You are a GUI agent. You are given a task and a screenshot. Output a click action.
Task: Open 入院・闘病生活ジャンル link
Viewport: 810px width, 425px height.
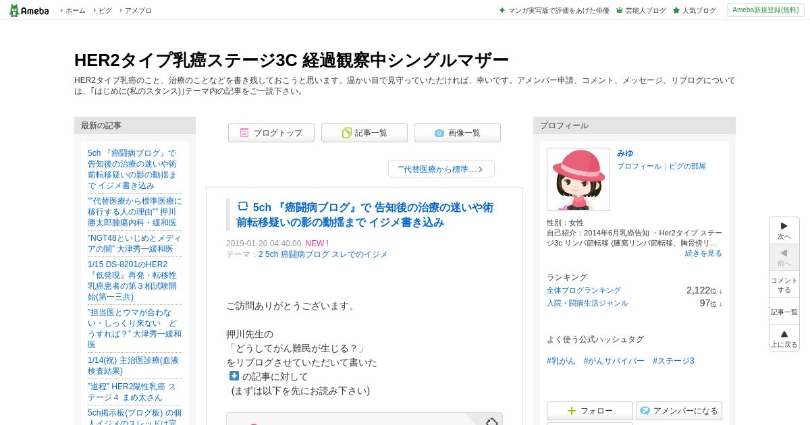(587, 303)
